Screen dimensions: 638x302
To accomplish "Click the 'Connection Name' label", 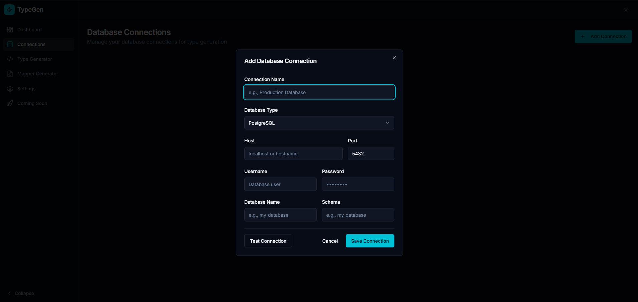I will coord(264,79).
